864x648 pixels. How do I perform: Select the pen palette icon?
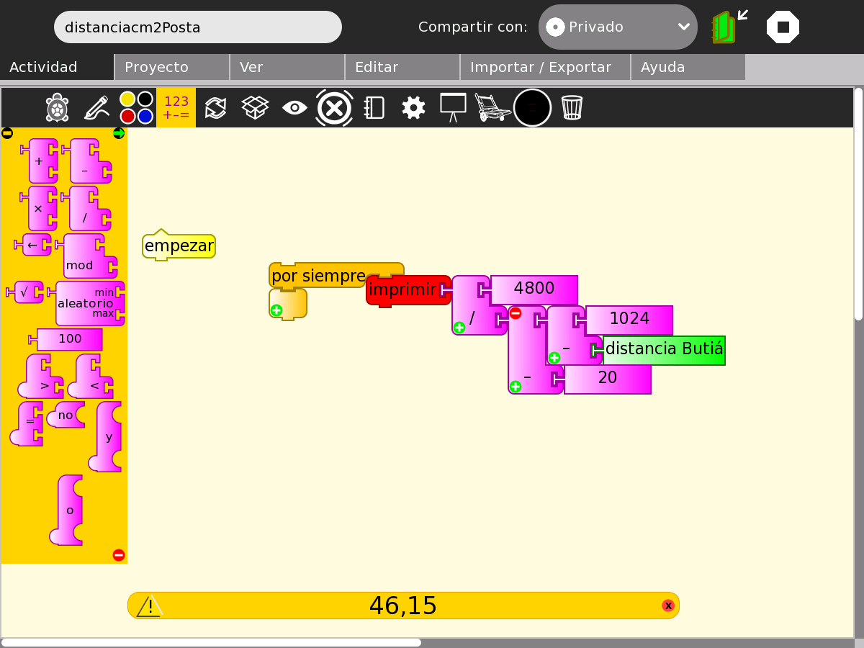tap(96, 108)
